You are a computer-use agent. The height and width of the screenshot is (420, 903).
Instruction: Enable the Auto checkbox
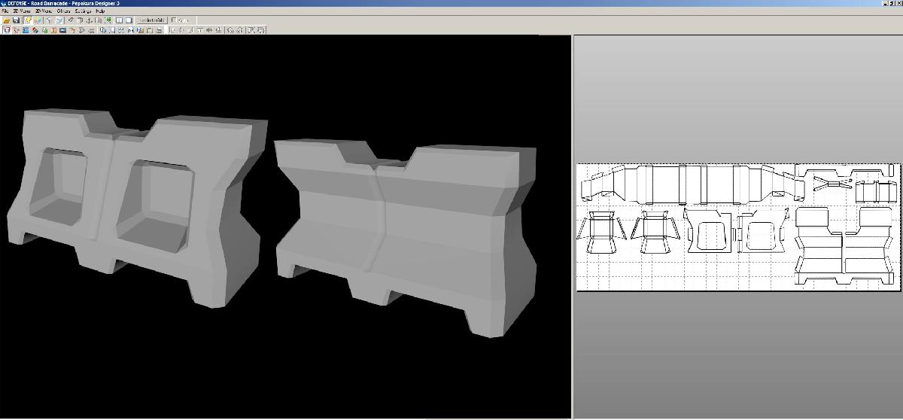tap(175, 20)
